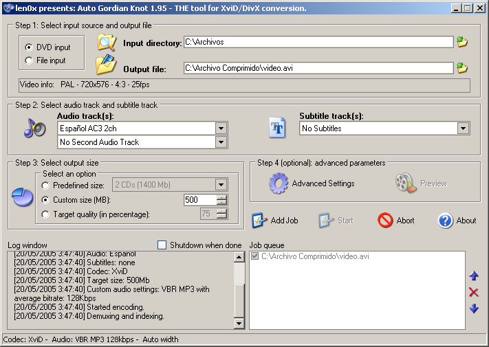Click the blue question mark About icon

tap(445, 221)
